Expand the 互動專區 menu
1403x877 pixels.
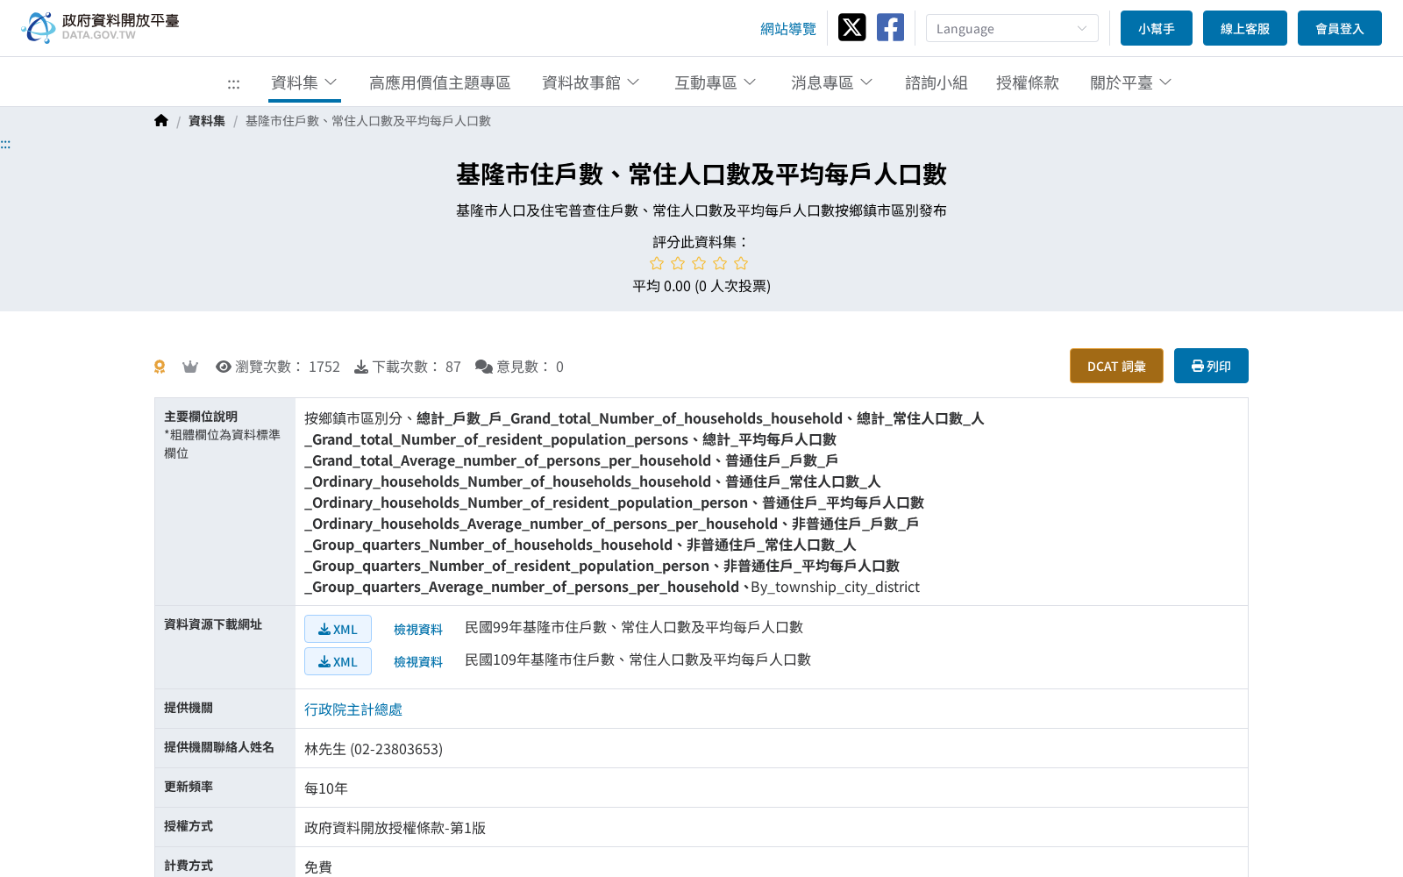pyautogui.click(x=716, y=82)
